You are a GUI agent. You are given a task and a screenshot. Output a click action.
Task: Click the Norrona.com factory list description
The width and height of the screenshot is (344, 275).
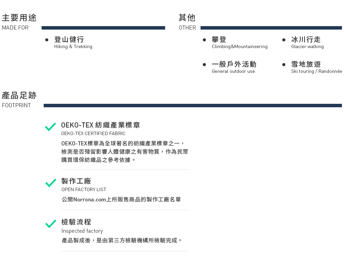coord(121,199)
